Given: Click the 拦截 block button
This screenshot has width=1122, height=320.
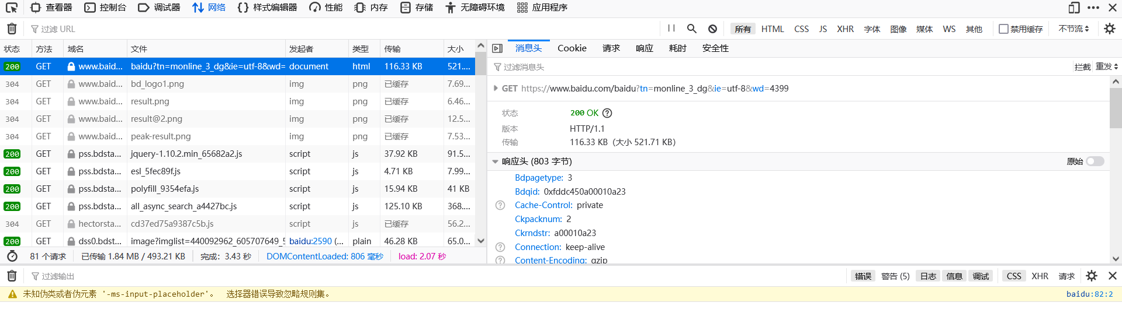Looking at the screenshot, I should (1082, 67).
